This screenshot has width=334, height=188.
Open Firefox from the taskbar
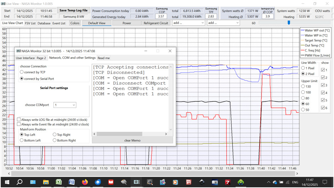point(85,182)
